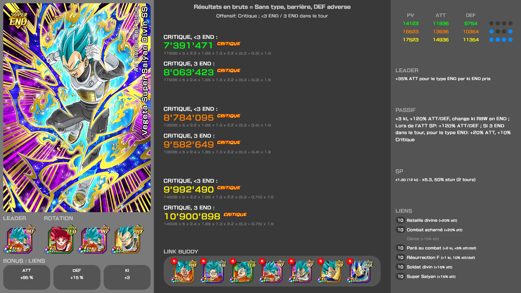Click the yellow damage value 9'992'490

point(189,189)
